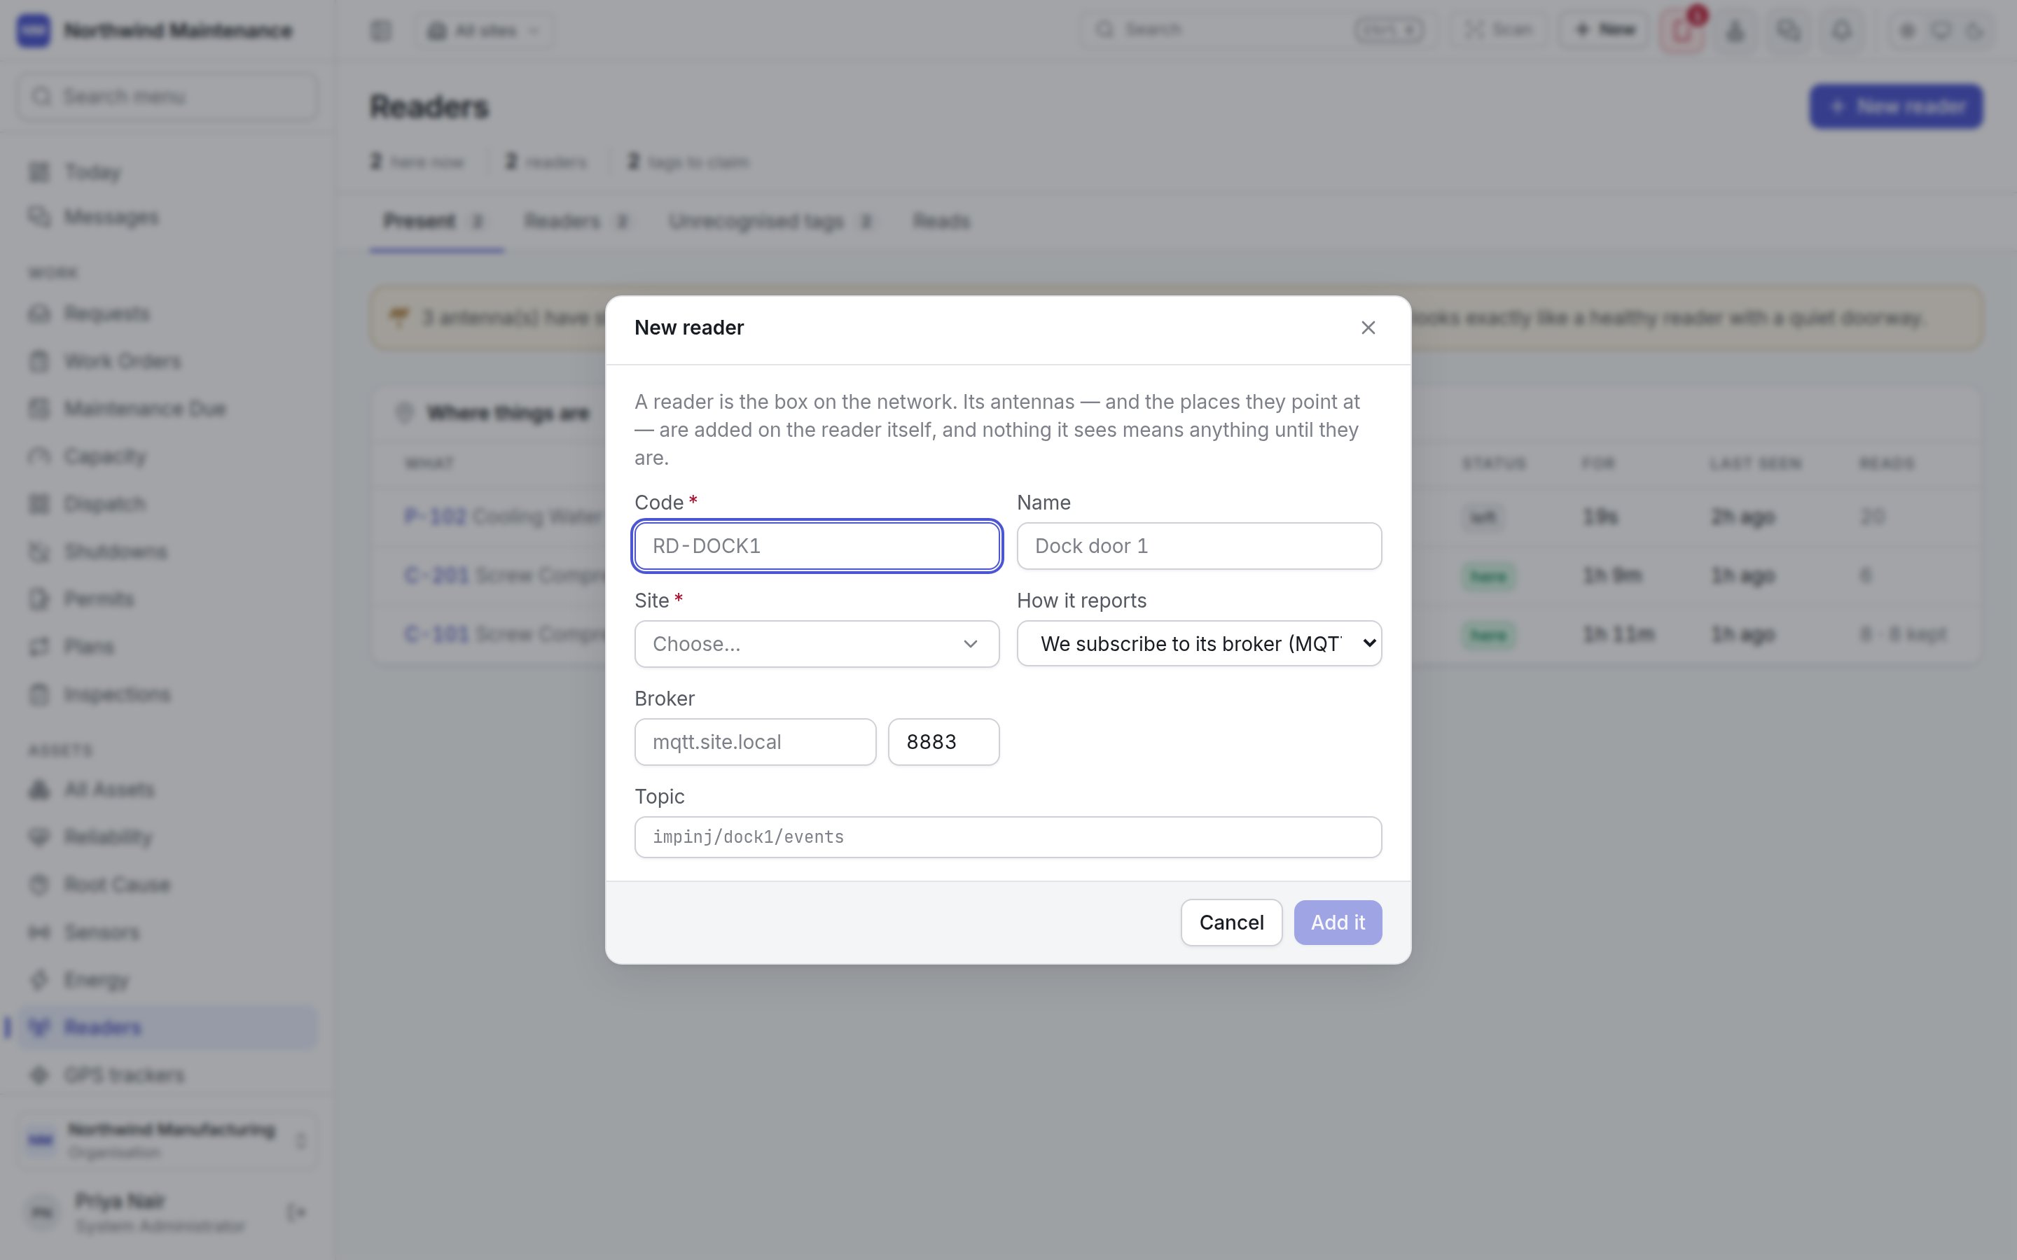Open Messages in the sidebar
Viewport: 2017px width, 1260px height.
pyautogui.click(x=167, y=218)
